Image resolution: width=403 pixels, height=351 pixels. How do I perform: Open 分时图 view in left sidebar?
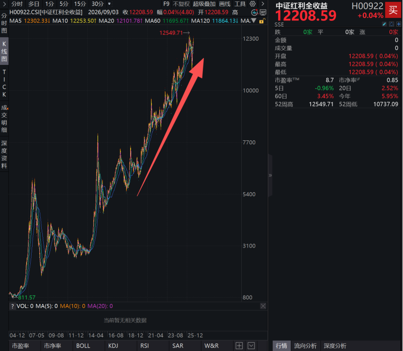click(x=4, y=23)
